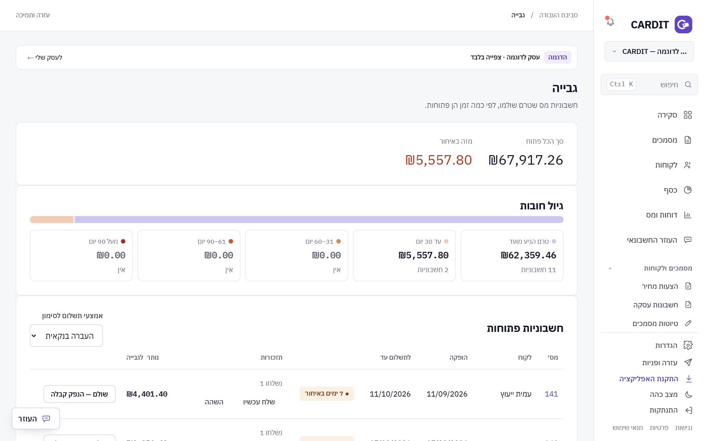Open the העוזר החשבונאי chat icon
705x441 pixels.
[688, 240]
